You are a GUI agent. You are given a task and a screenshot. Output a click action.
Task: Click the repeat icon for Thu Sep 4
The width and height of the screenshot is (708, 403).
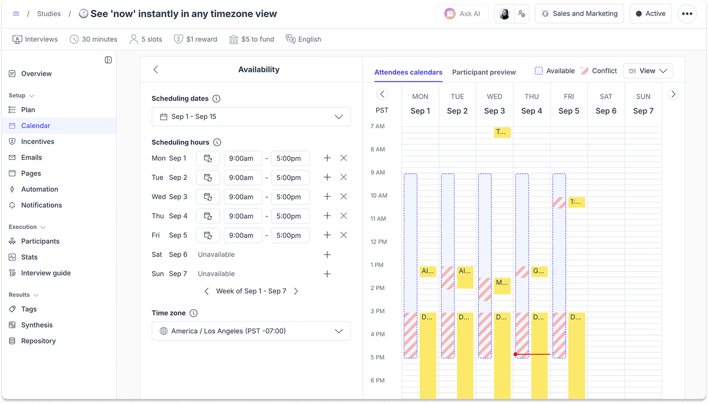point(208,216)
